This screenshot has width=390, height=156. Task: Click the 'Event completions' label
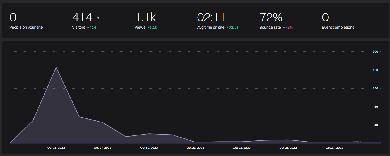[x=338, y=28]
